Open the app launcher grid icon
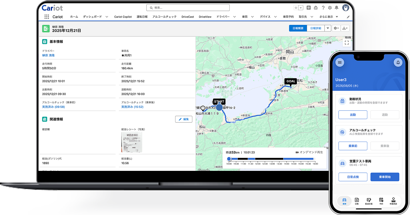 coord(47,17)
